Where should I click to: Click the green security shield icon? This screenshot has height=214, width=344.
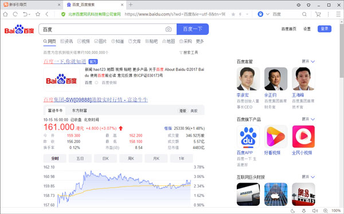coord(63,14)
